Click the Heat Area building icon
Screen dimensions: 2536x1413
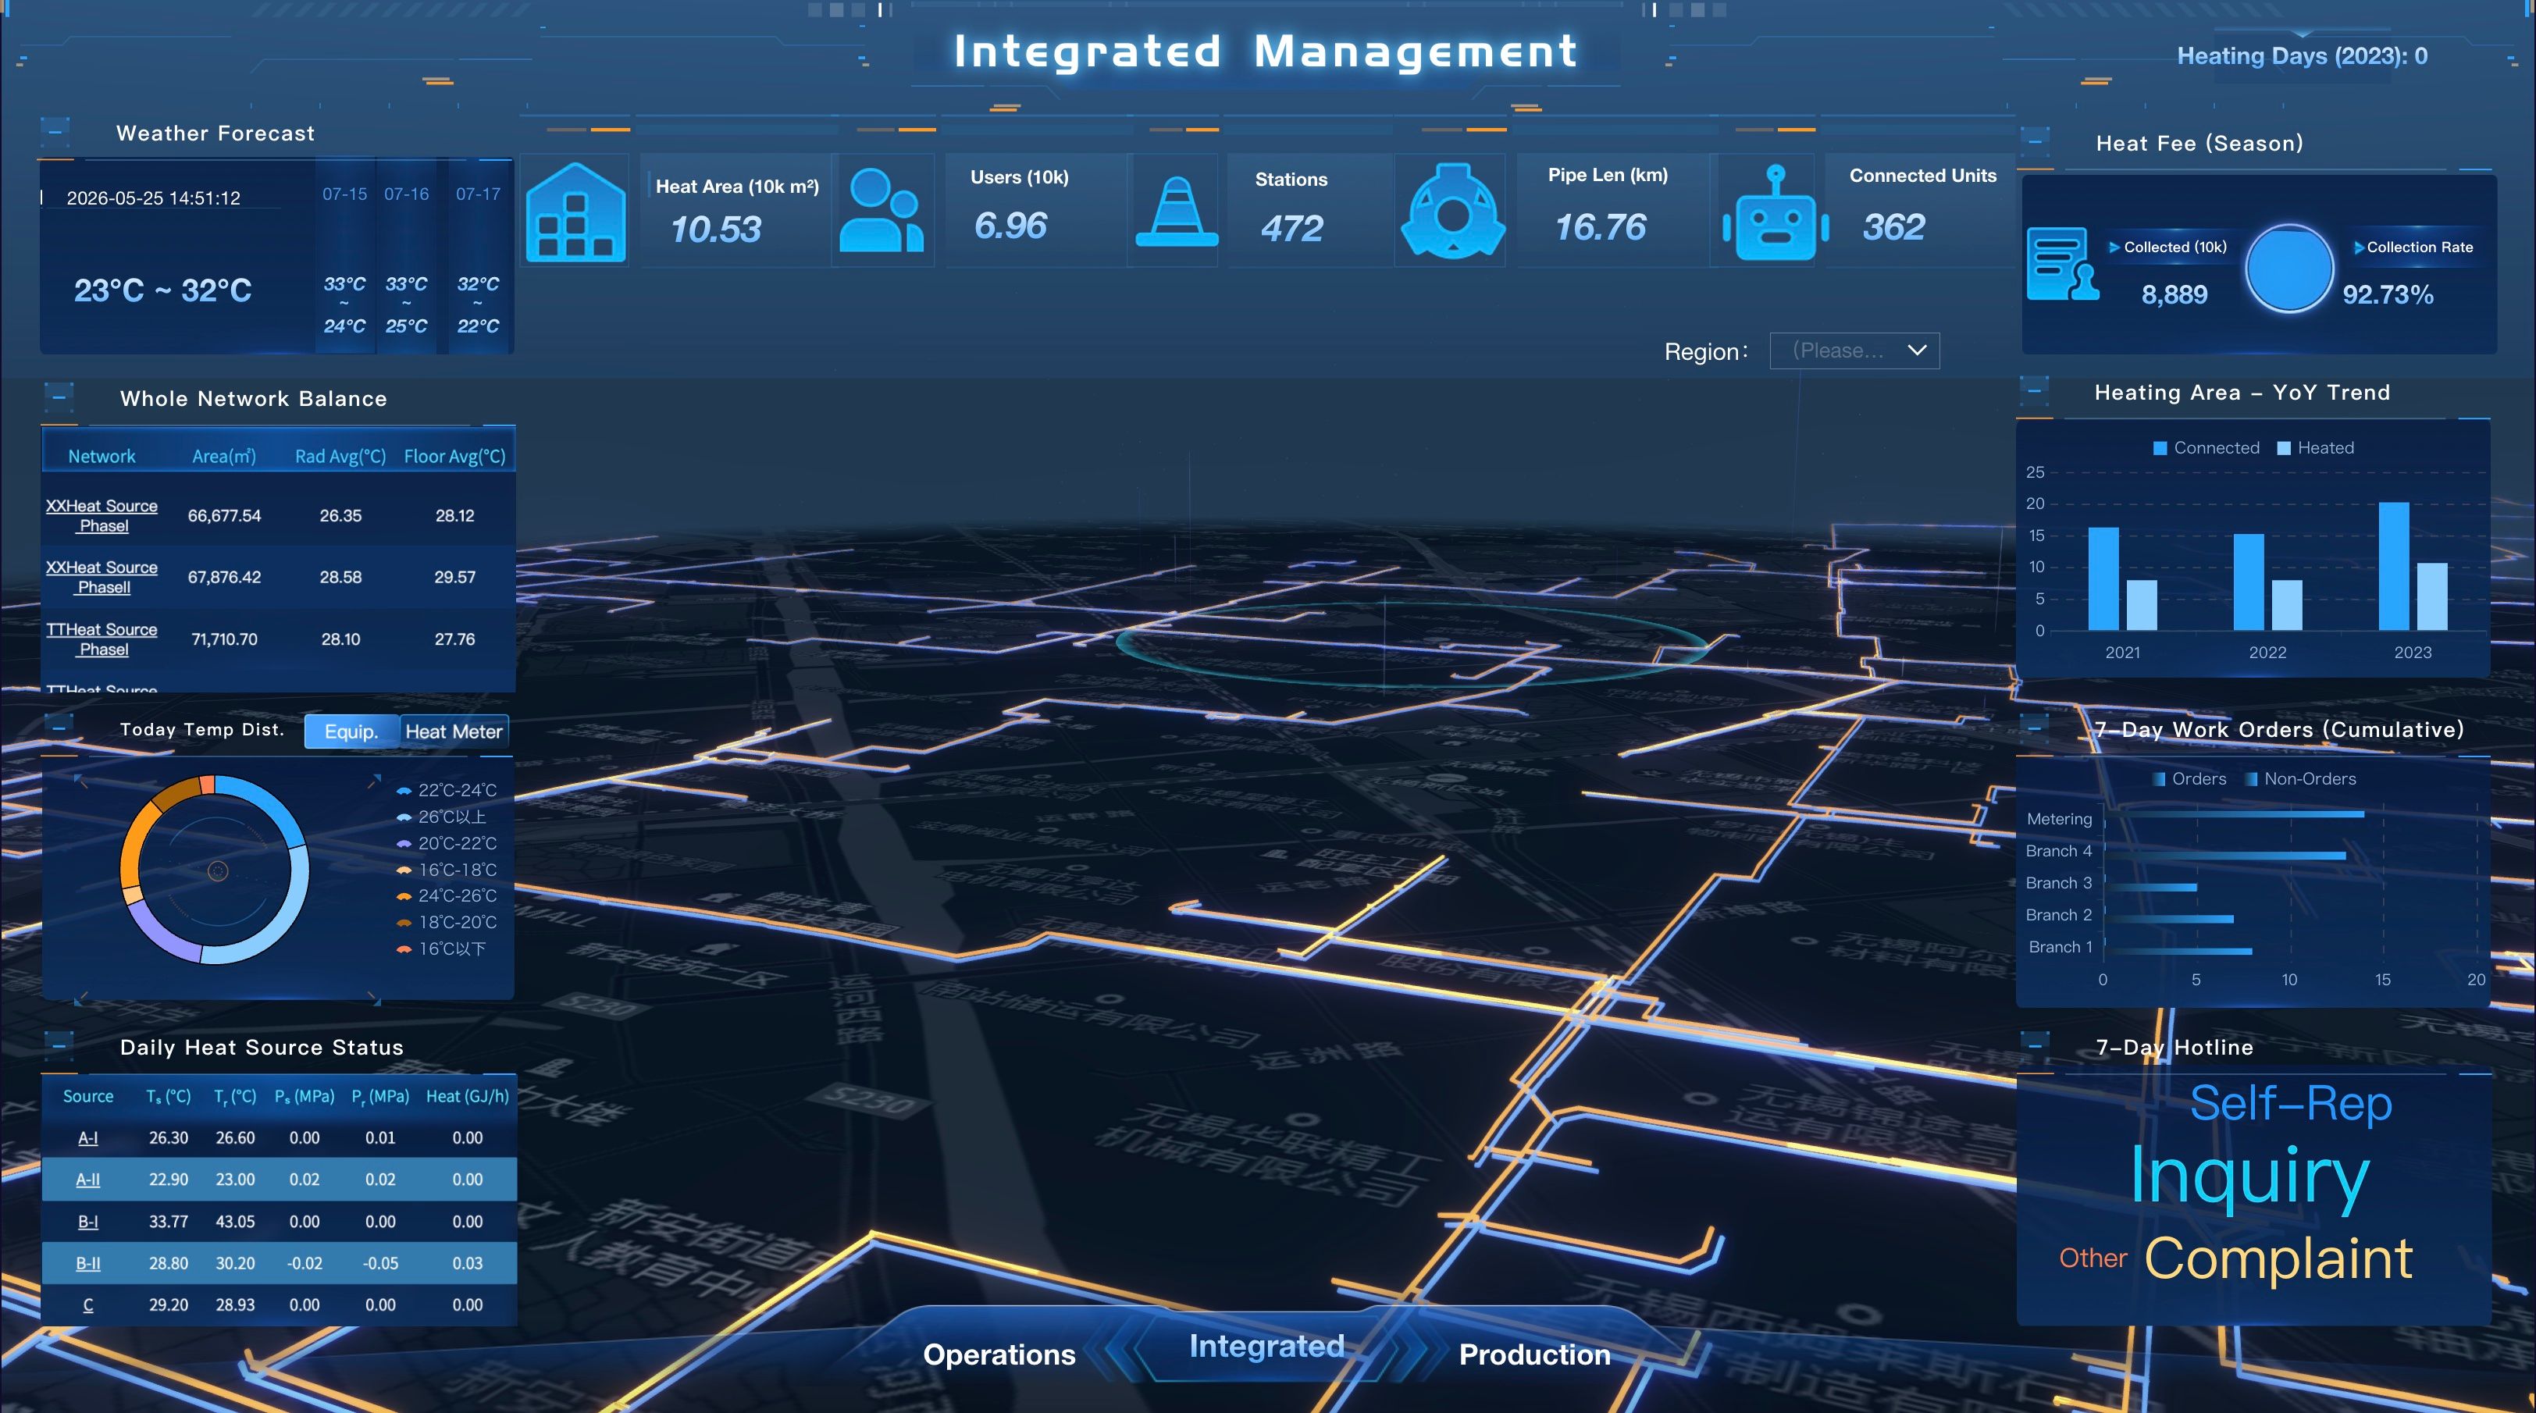576,212
